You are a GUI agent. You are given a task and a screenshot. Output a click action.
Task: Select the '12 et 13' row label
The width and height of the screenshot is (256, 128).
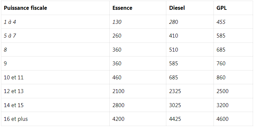[x=14, y=91]
